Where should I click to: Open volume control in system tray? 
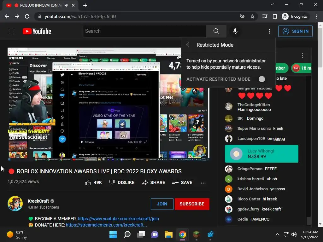294,234
